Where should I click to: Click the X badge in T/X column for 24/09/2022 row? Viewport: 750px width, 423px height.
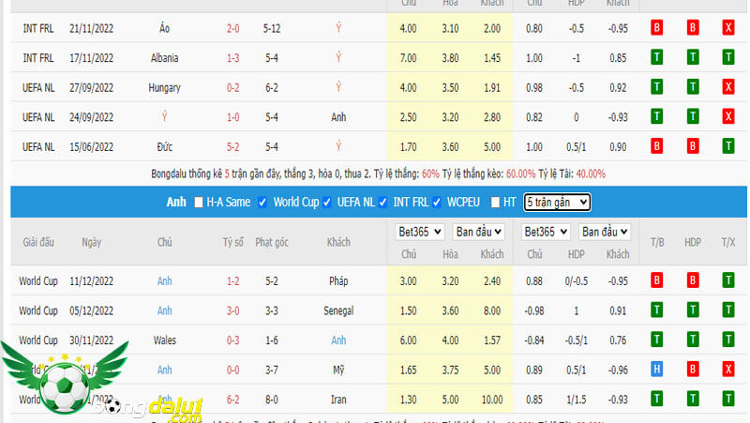pos(728,116)
